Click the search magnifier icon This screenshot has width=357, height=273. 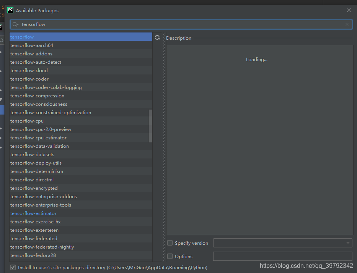click(x=15, y=24)
